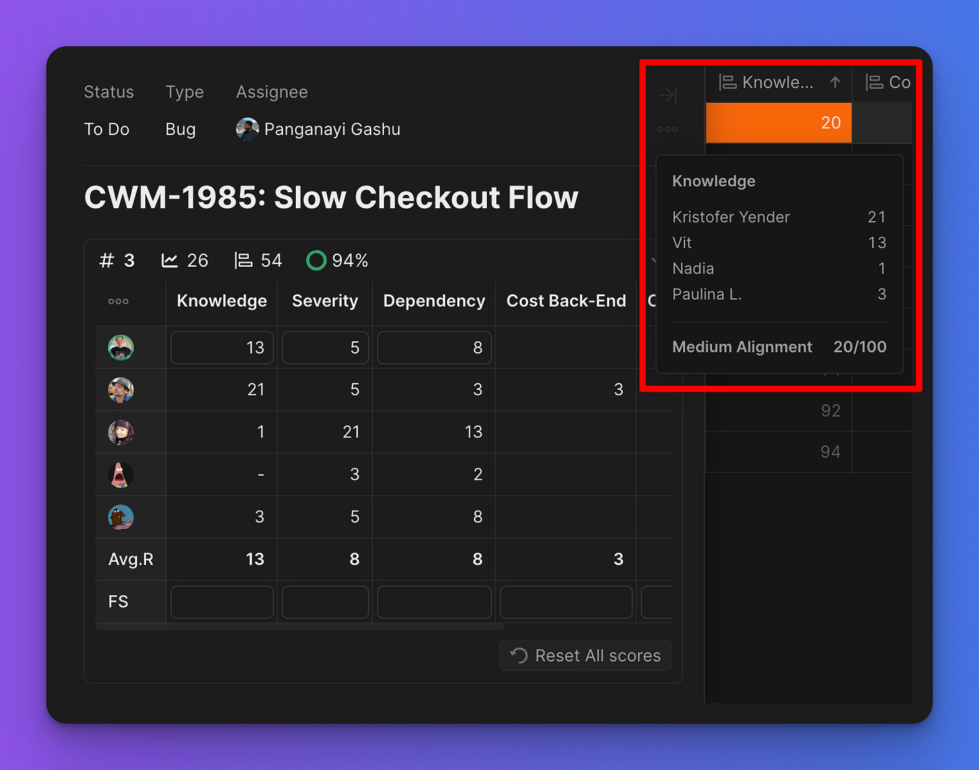The width and height of the screenshot is (979, 770).
Task: Click the Severity score input showing 5
Action: tap(325, 347)
